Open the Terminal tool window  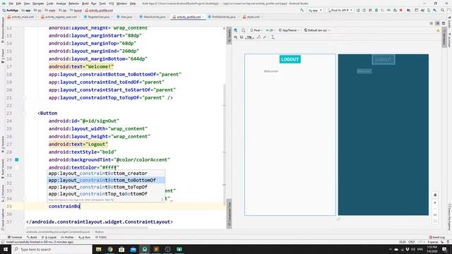coord(15,237)
